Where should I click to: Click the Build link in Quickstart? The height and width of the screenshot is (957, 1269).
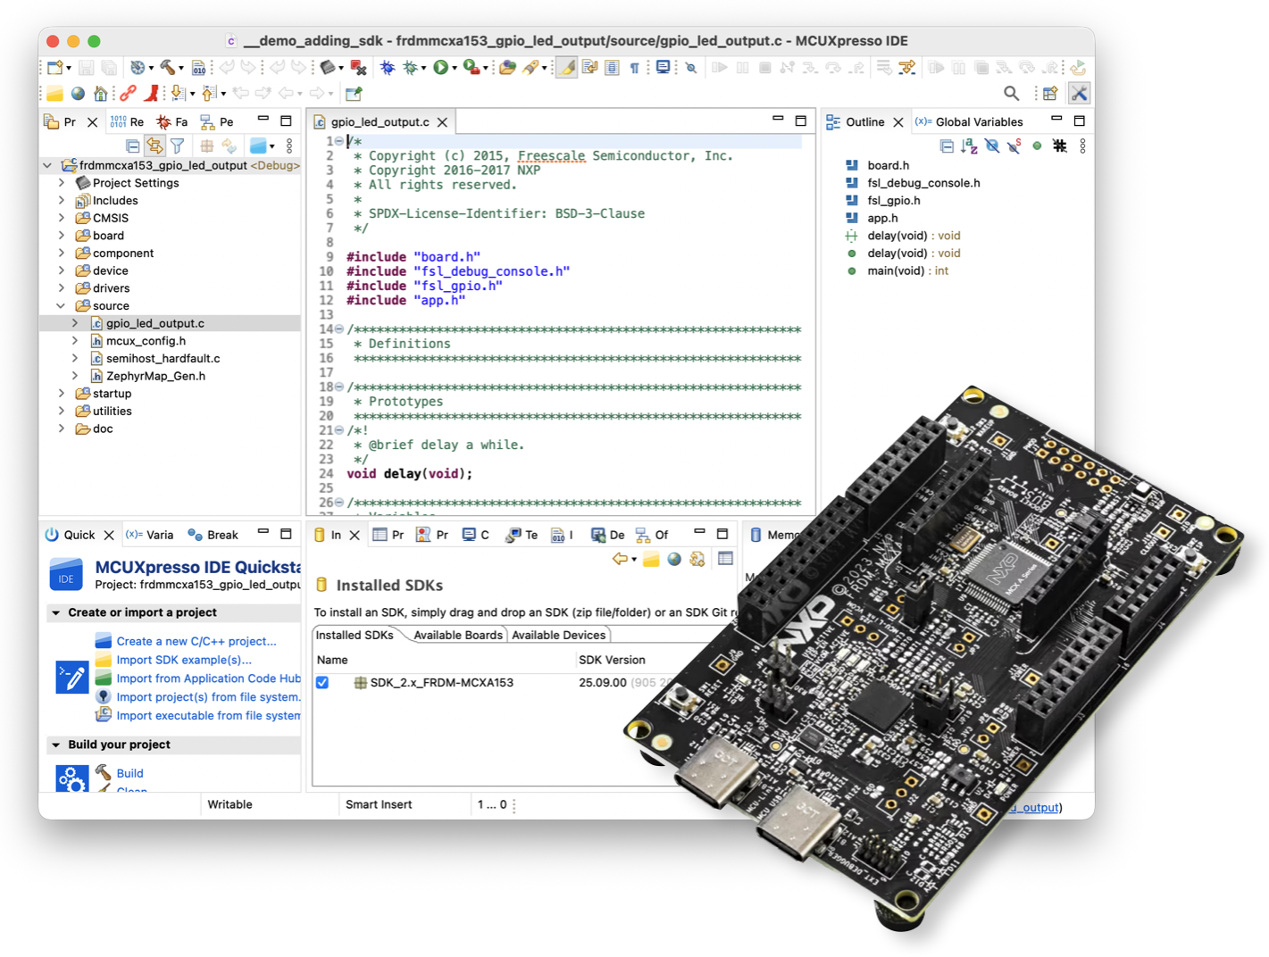pos(129,773)
